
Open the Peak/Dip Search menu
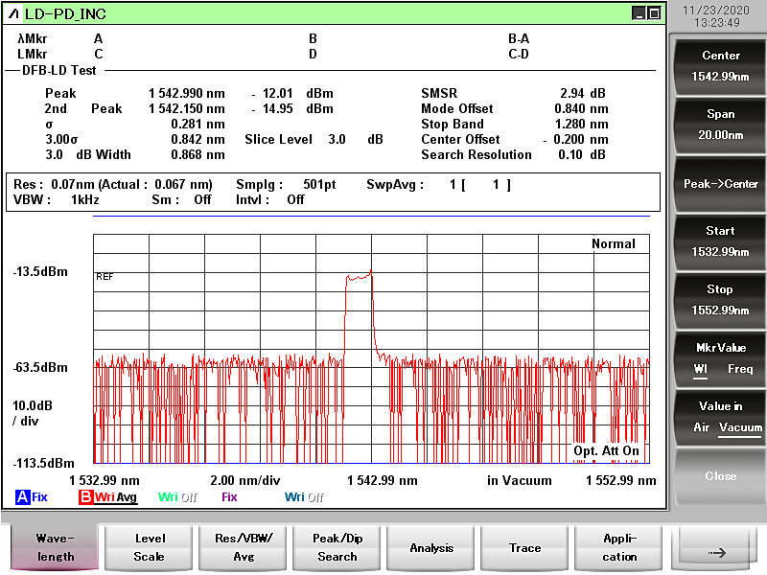[337, 549]
